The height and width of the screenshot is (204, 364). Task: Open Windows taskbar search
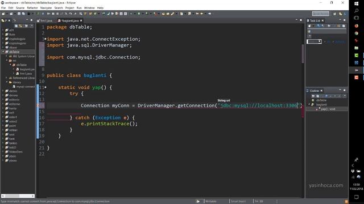(357, 11)
